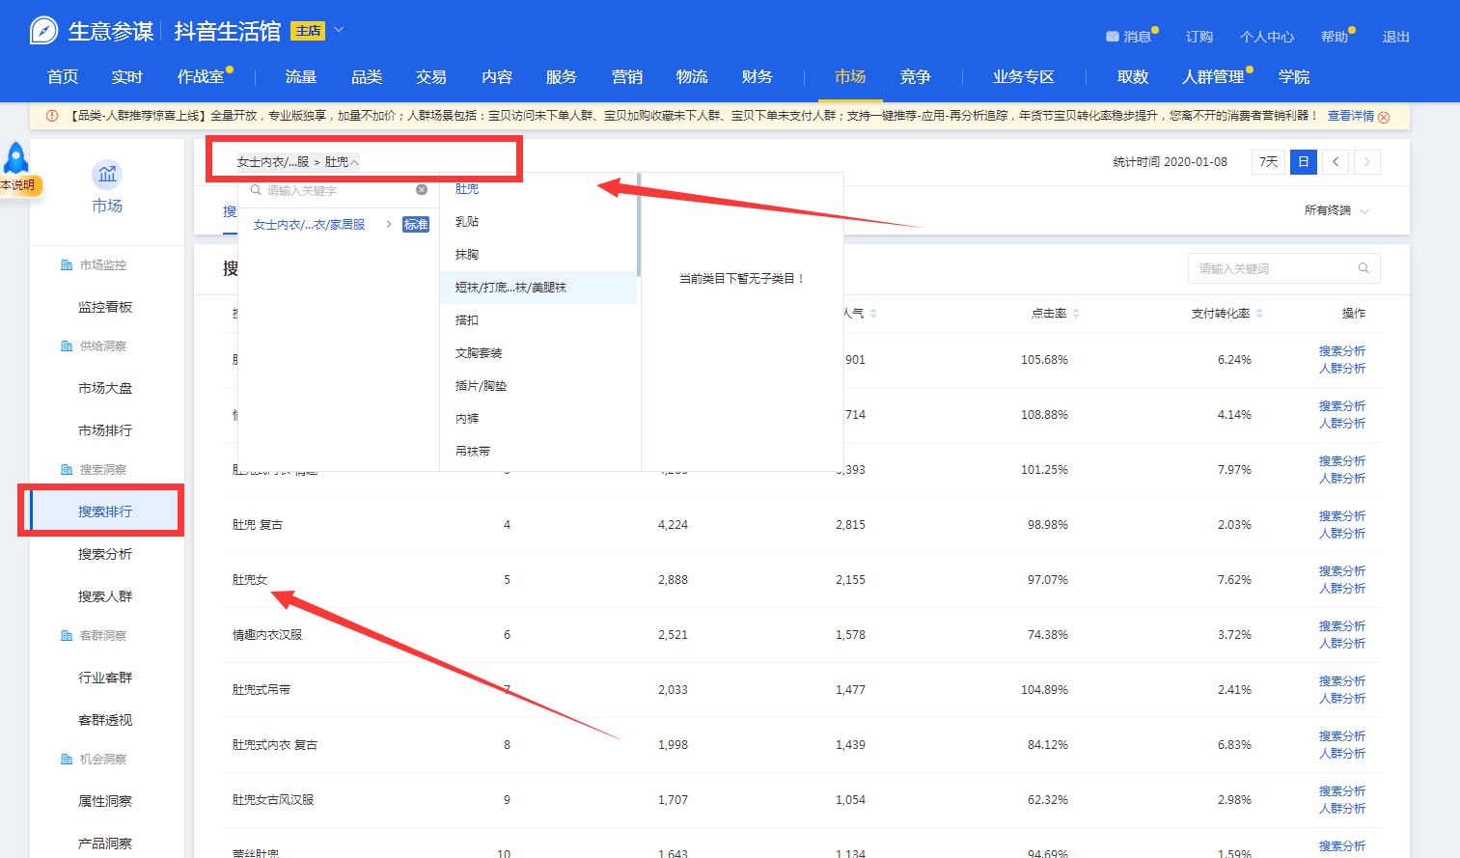
Task: Open 财务 nav tab
Action: pos(758,77)
